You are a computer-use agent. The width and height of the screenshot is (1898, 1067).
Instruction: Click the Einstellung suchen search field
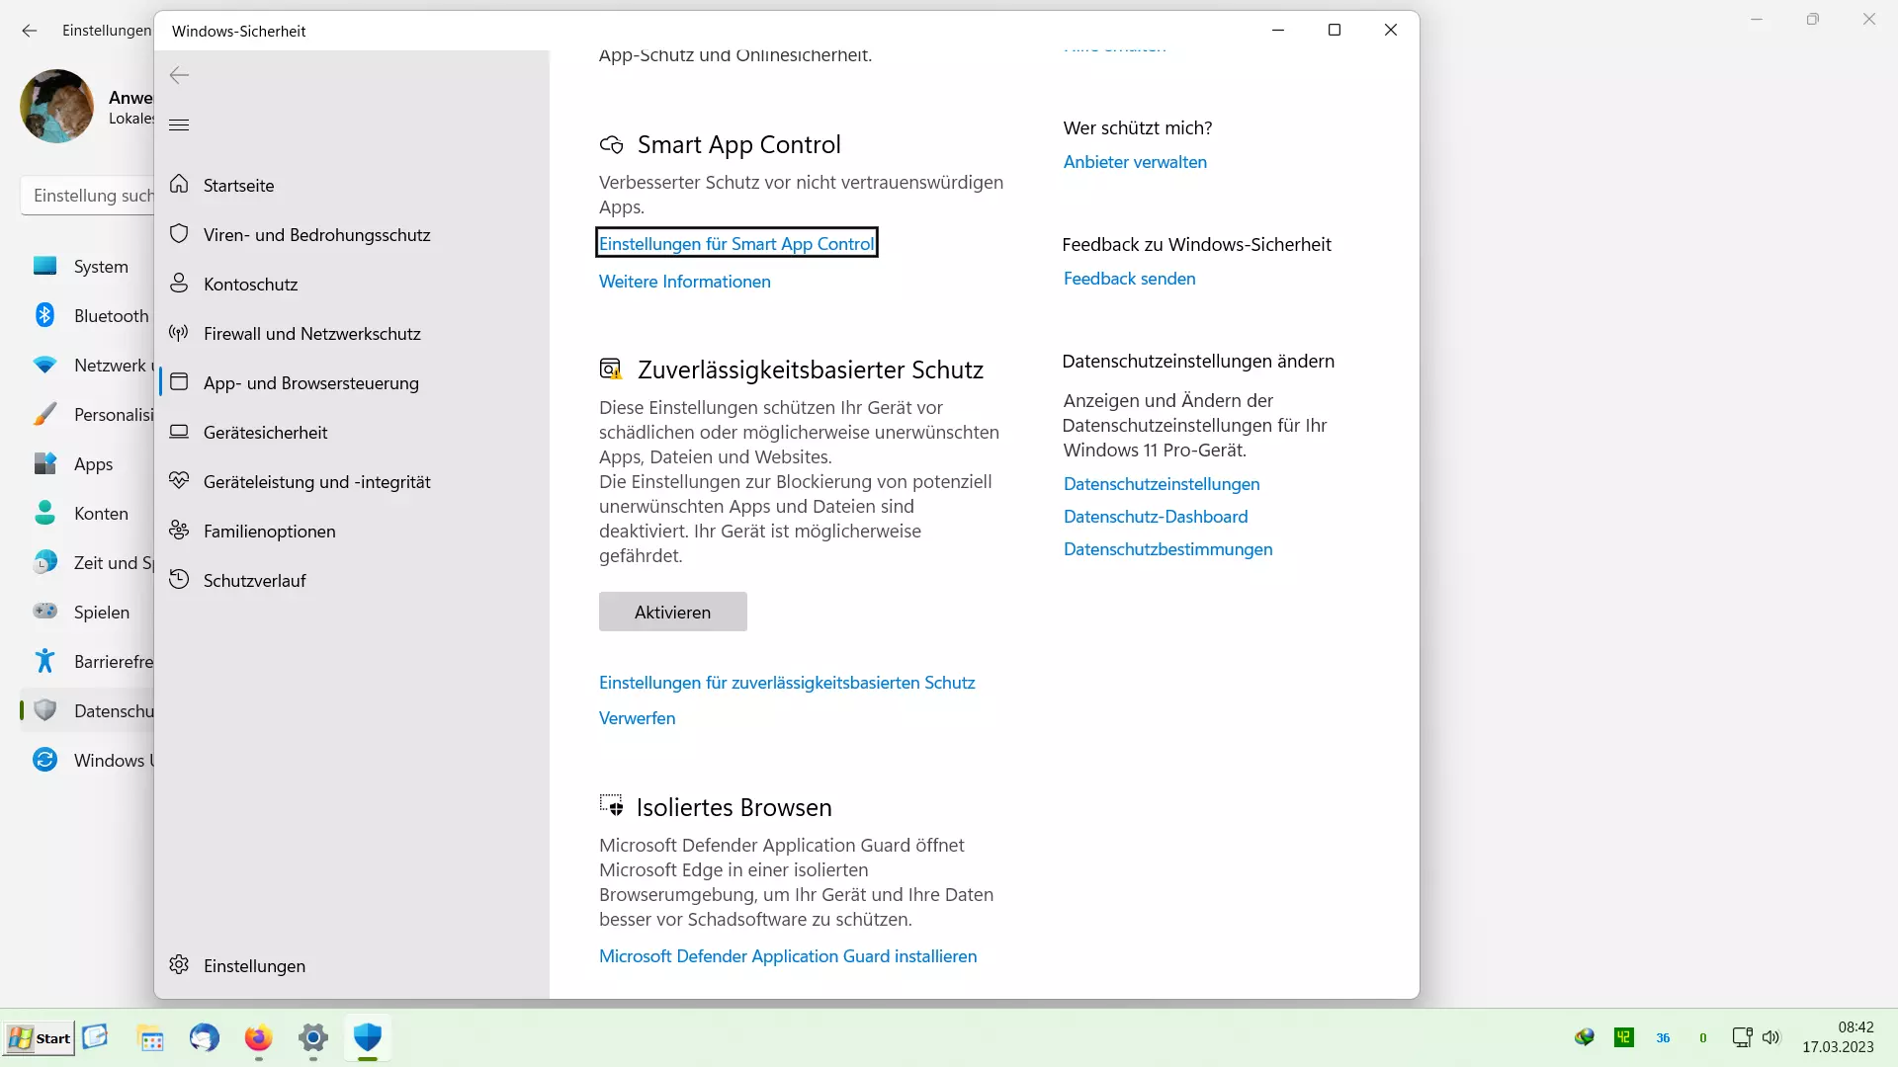pos(88,196)
